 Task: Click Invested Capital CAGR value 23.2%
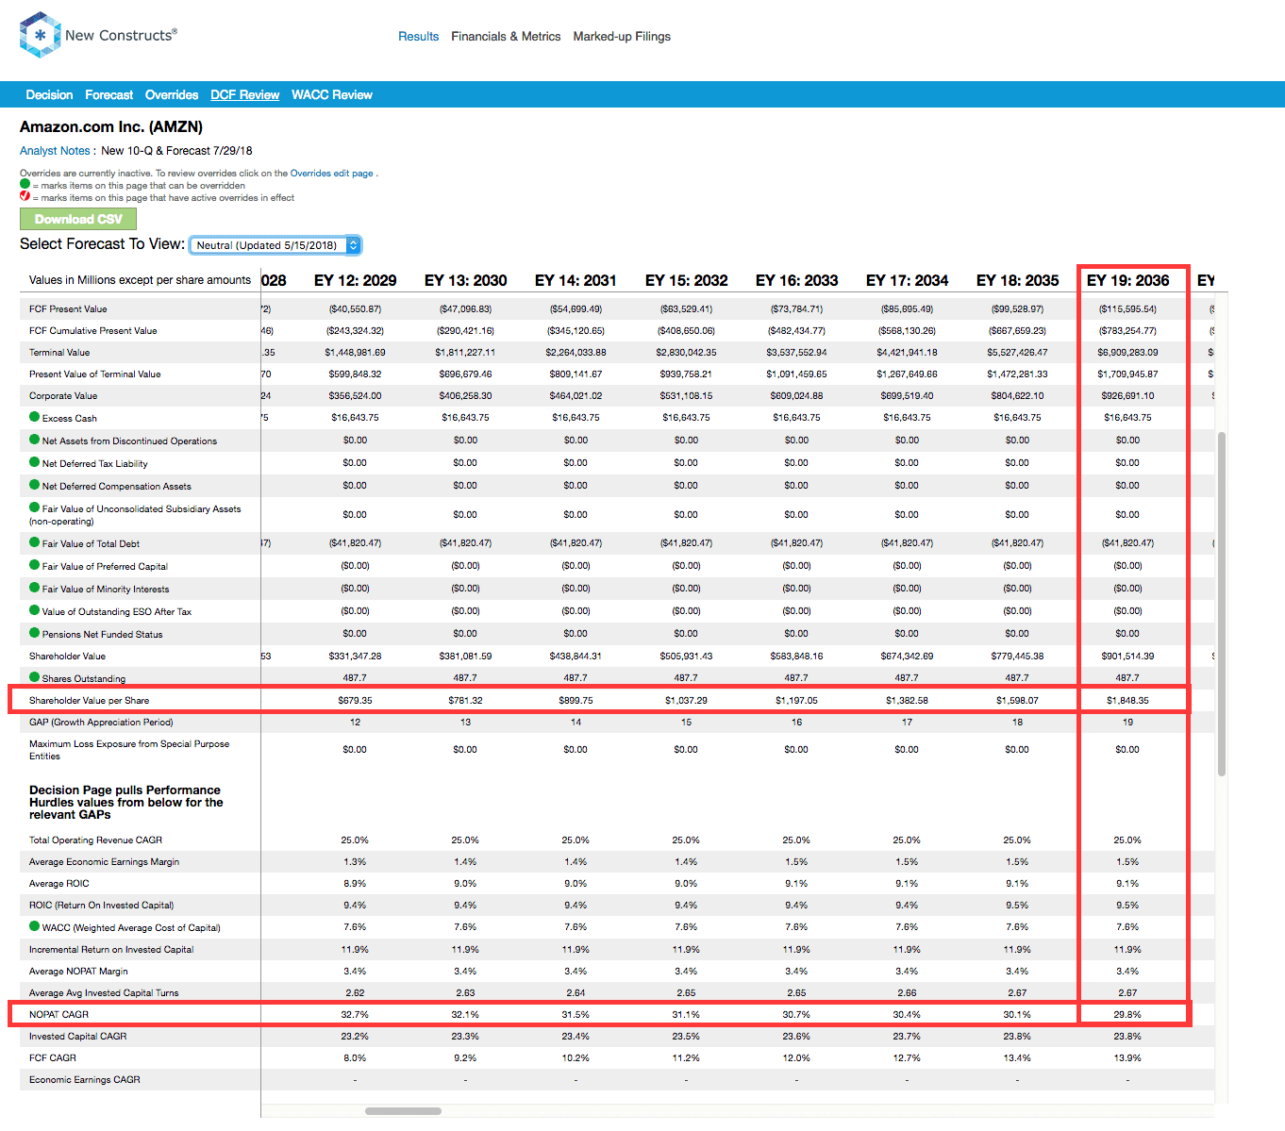[x=355, y=1036]
